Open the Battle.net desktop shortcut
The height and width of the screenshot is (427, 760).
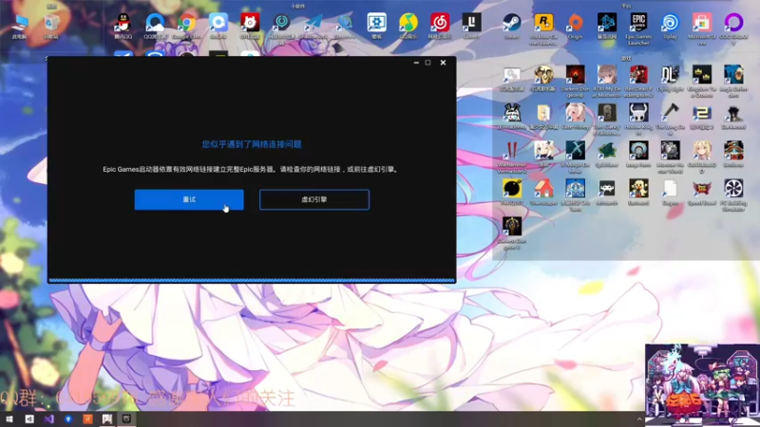tap(607, 27)
